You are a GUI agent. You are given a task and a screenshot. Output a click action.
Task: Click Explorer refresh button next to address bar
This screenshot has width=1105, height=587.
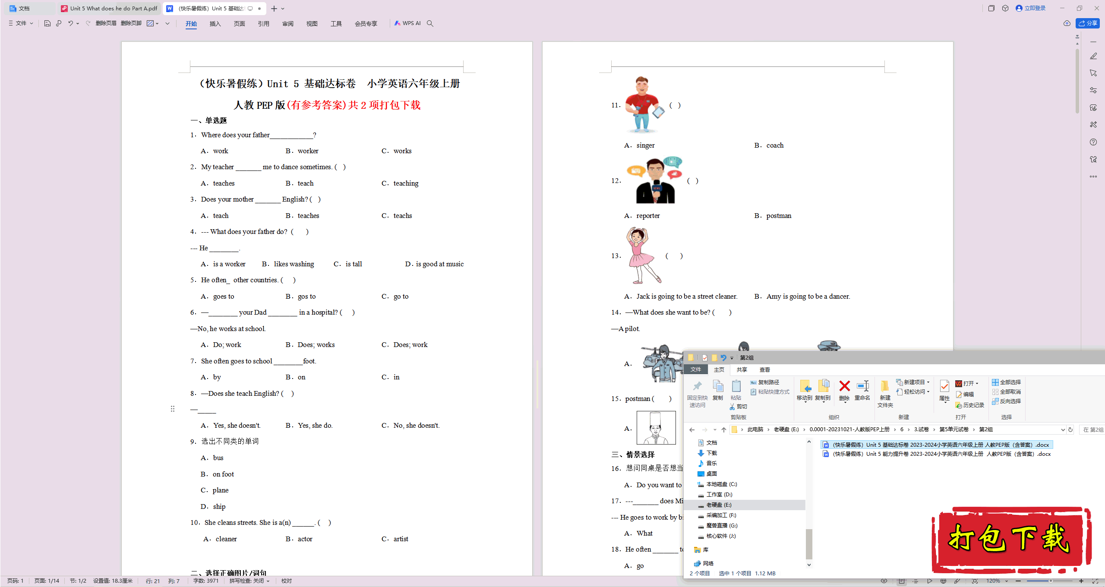click(x=1070, y=429)
